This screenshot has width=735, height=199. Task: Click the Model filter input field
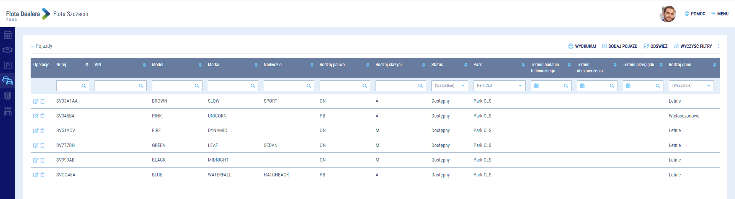point(173,86)
